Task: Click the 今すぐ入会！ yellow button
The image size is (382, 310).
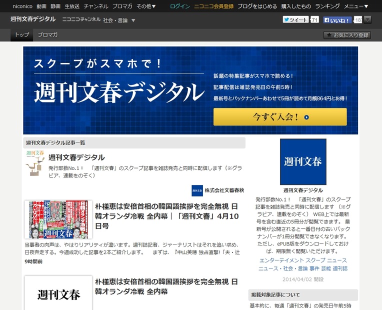Action: pos(280,117)
